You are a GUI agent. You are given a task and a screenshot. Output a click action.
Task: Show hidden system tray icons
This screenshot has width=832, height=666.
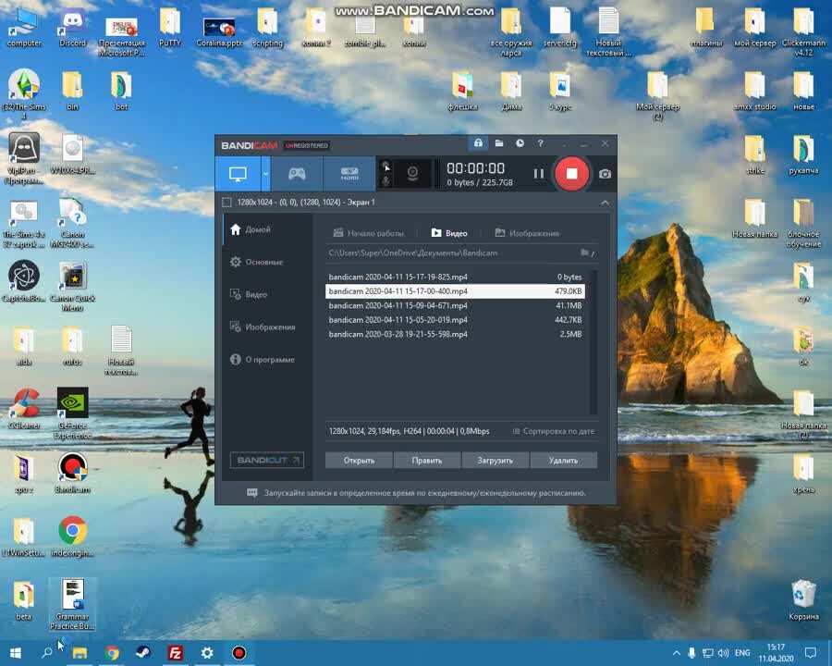(x=677, y=653)
